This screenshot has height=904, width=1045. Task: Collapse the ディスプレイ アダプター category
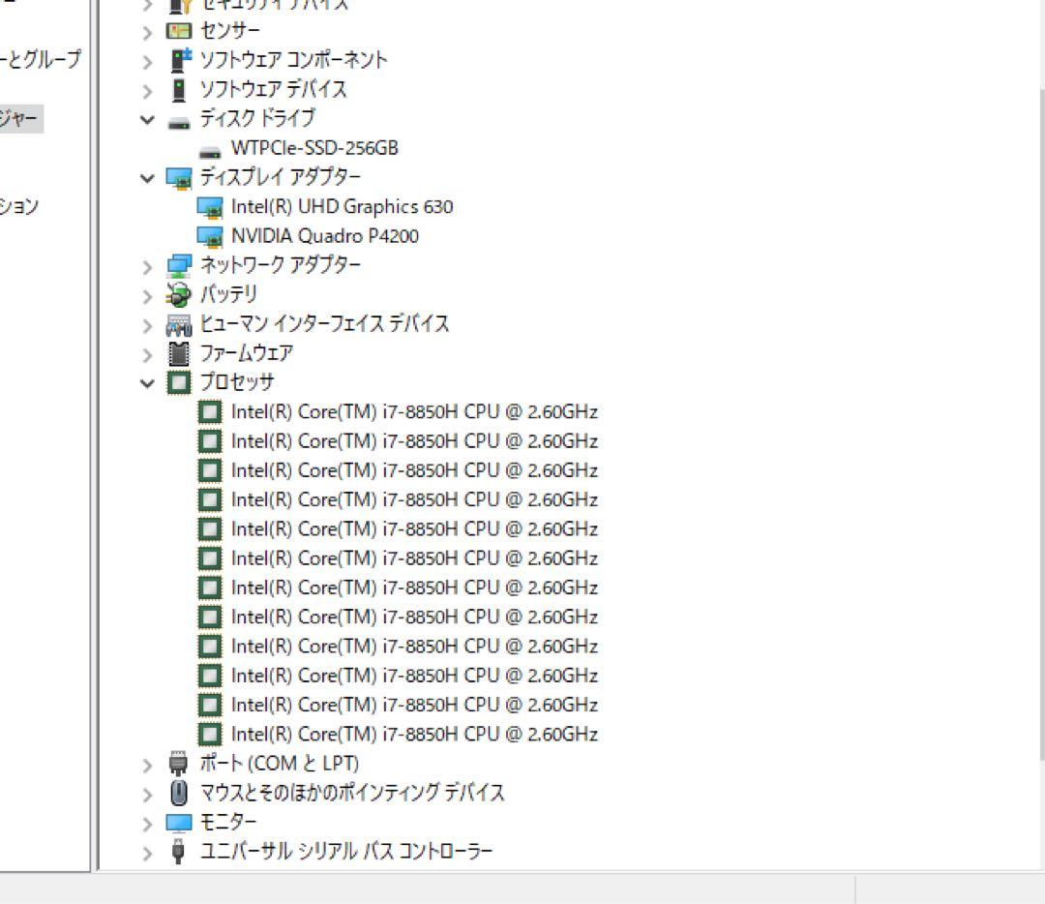(146, 176)
